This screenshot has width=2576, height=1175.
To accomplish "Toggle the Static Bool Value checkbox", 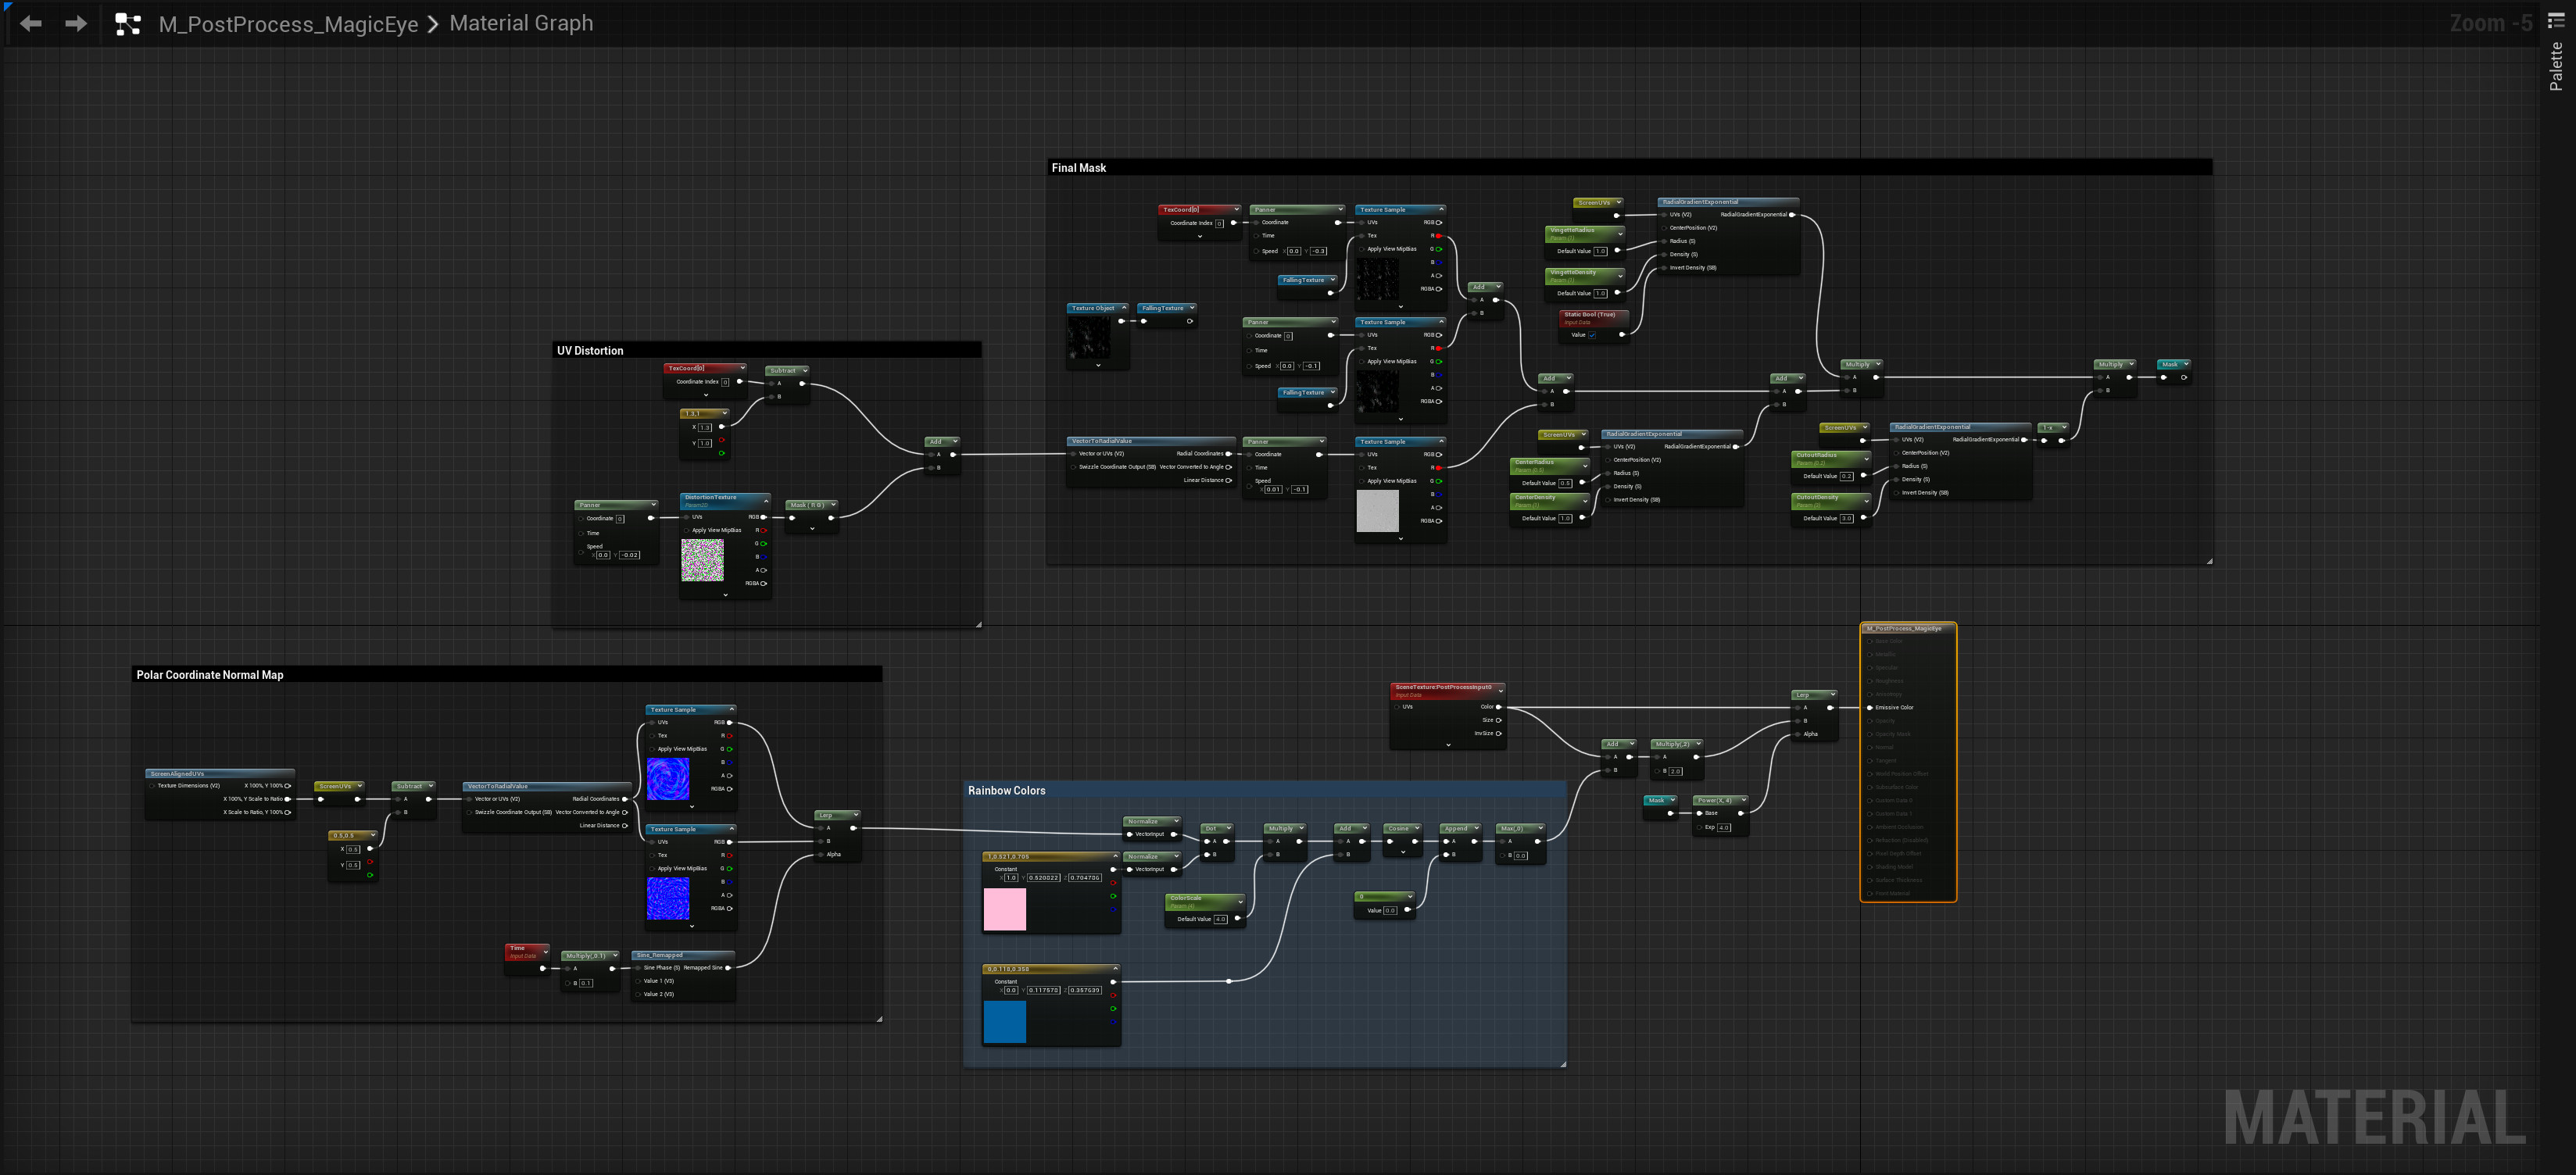I will pyautogui.click(x=1592, y=335).
